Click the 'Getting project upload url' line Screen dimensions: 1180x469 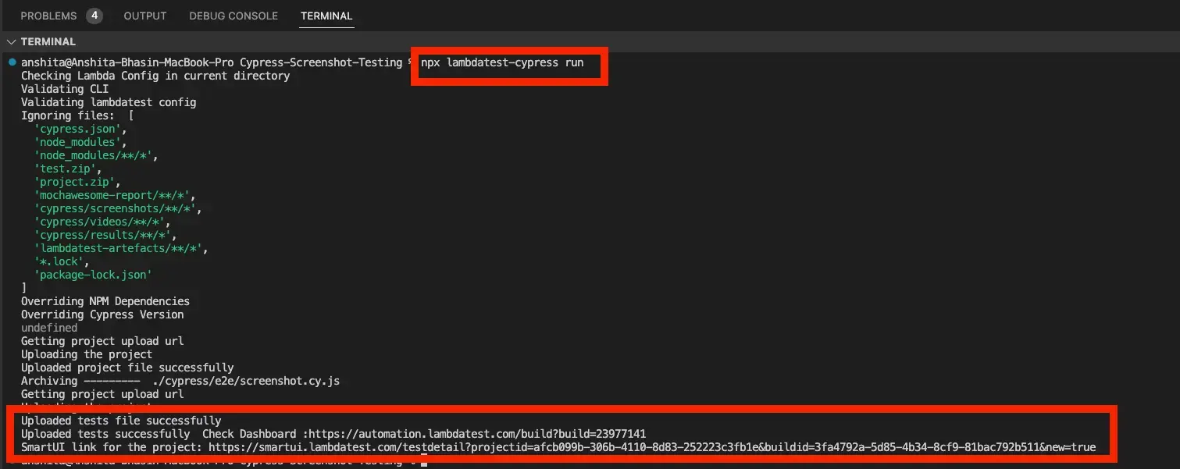[101, 340]
